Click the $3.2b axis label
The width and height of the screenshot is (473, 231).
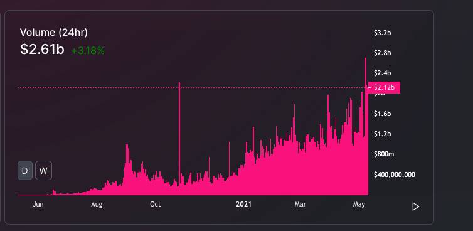pyautogui.click(x=382, y=33)
